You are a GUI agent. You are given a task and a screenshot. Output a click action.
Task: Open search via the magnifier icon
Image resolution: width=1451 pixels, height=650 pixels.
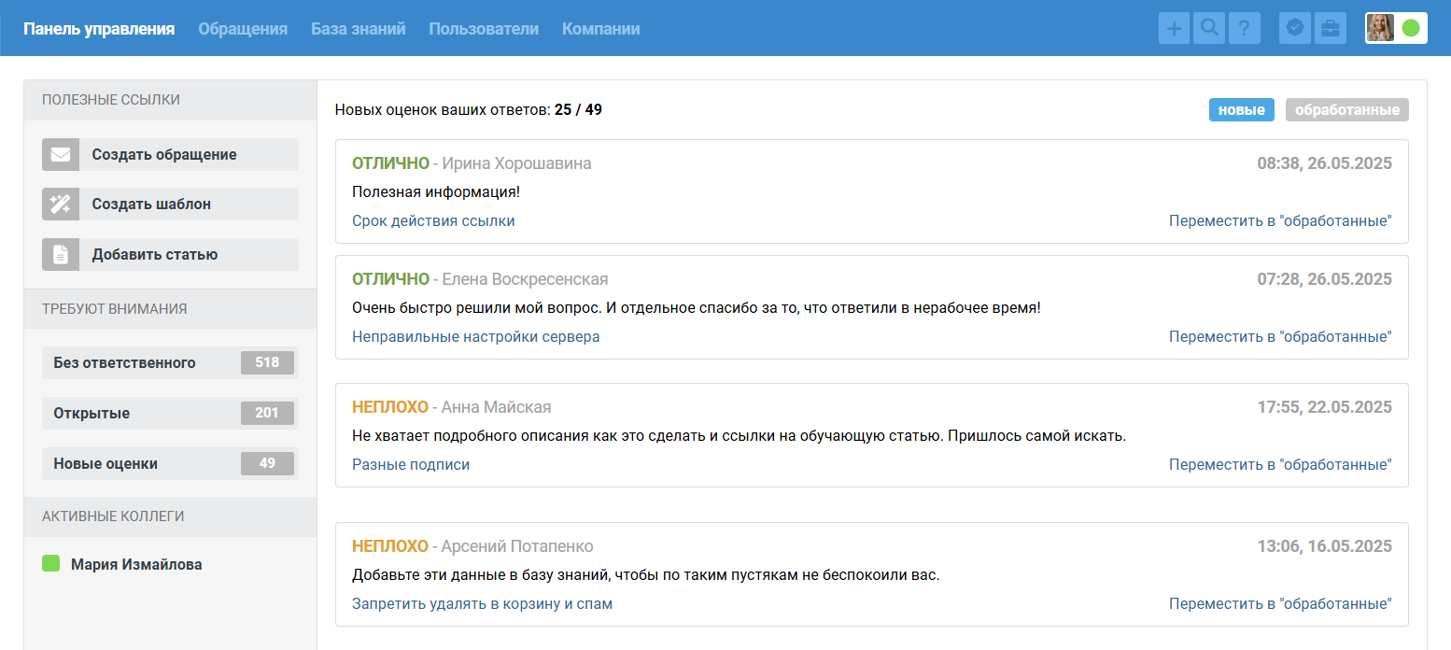1209,28
